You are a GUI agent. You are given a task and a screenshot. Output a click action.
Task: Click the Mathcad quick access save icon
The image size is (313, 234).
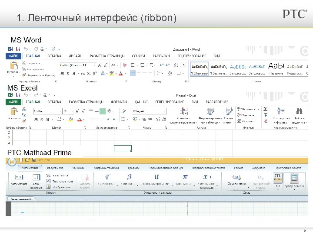(x=34, y=160)
